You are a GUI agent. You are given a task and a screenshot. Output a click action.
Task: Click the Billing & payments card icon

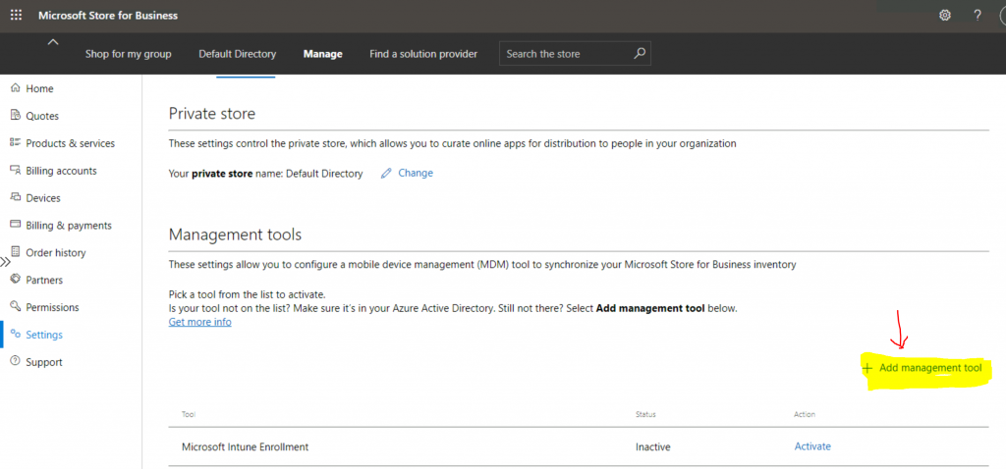pyautogui.click(x=16, y=225)
